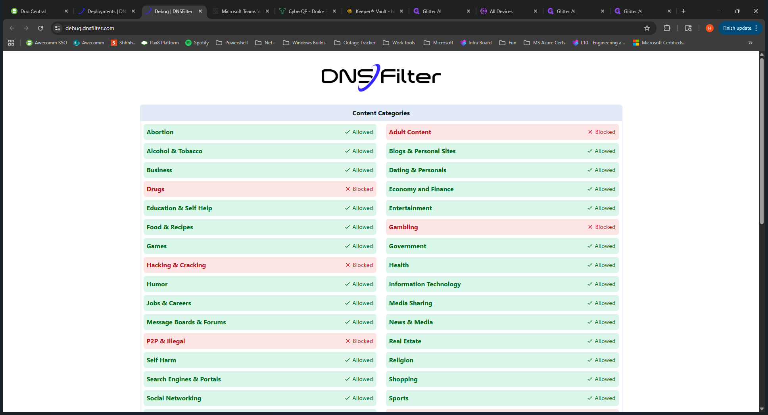The width and height of the screenshot is (768, 415).
Task: Open the Windows Builds bookmark folder
Action: coord(304,43)
